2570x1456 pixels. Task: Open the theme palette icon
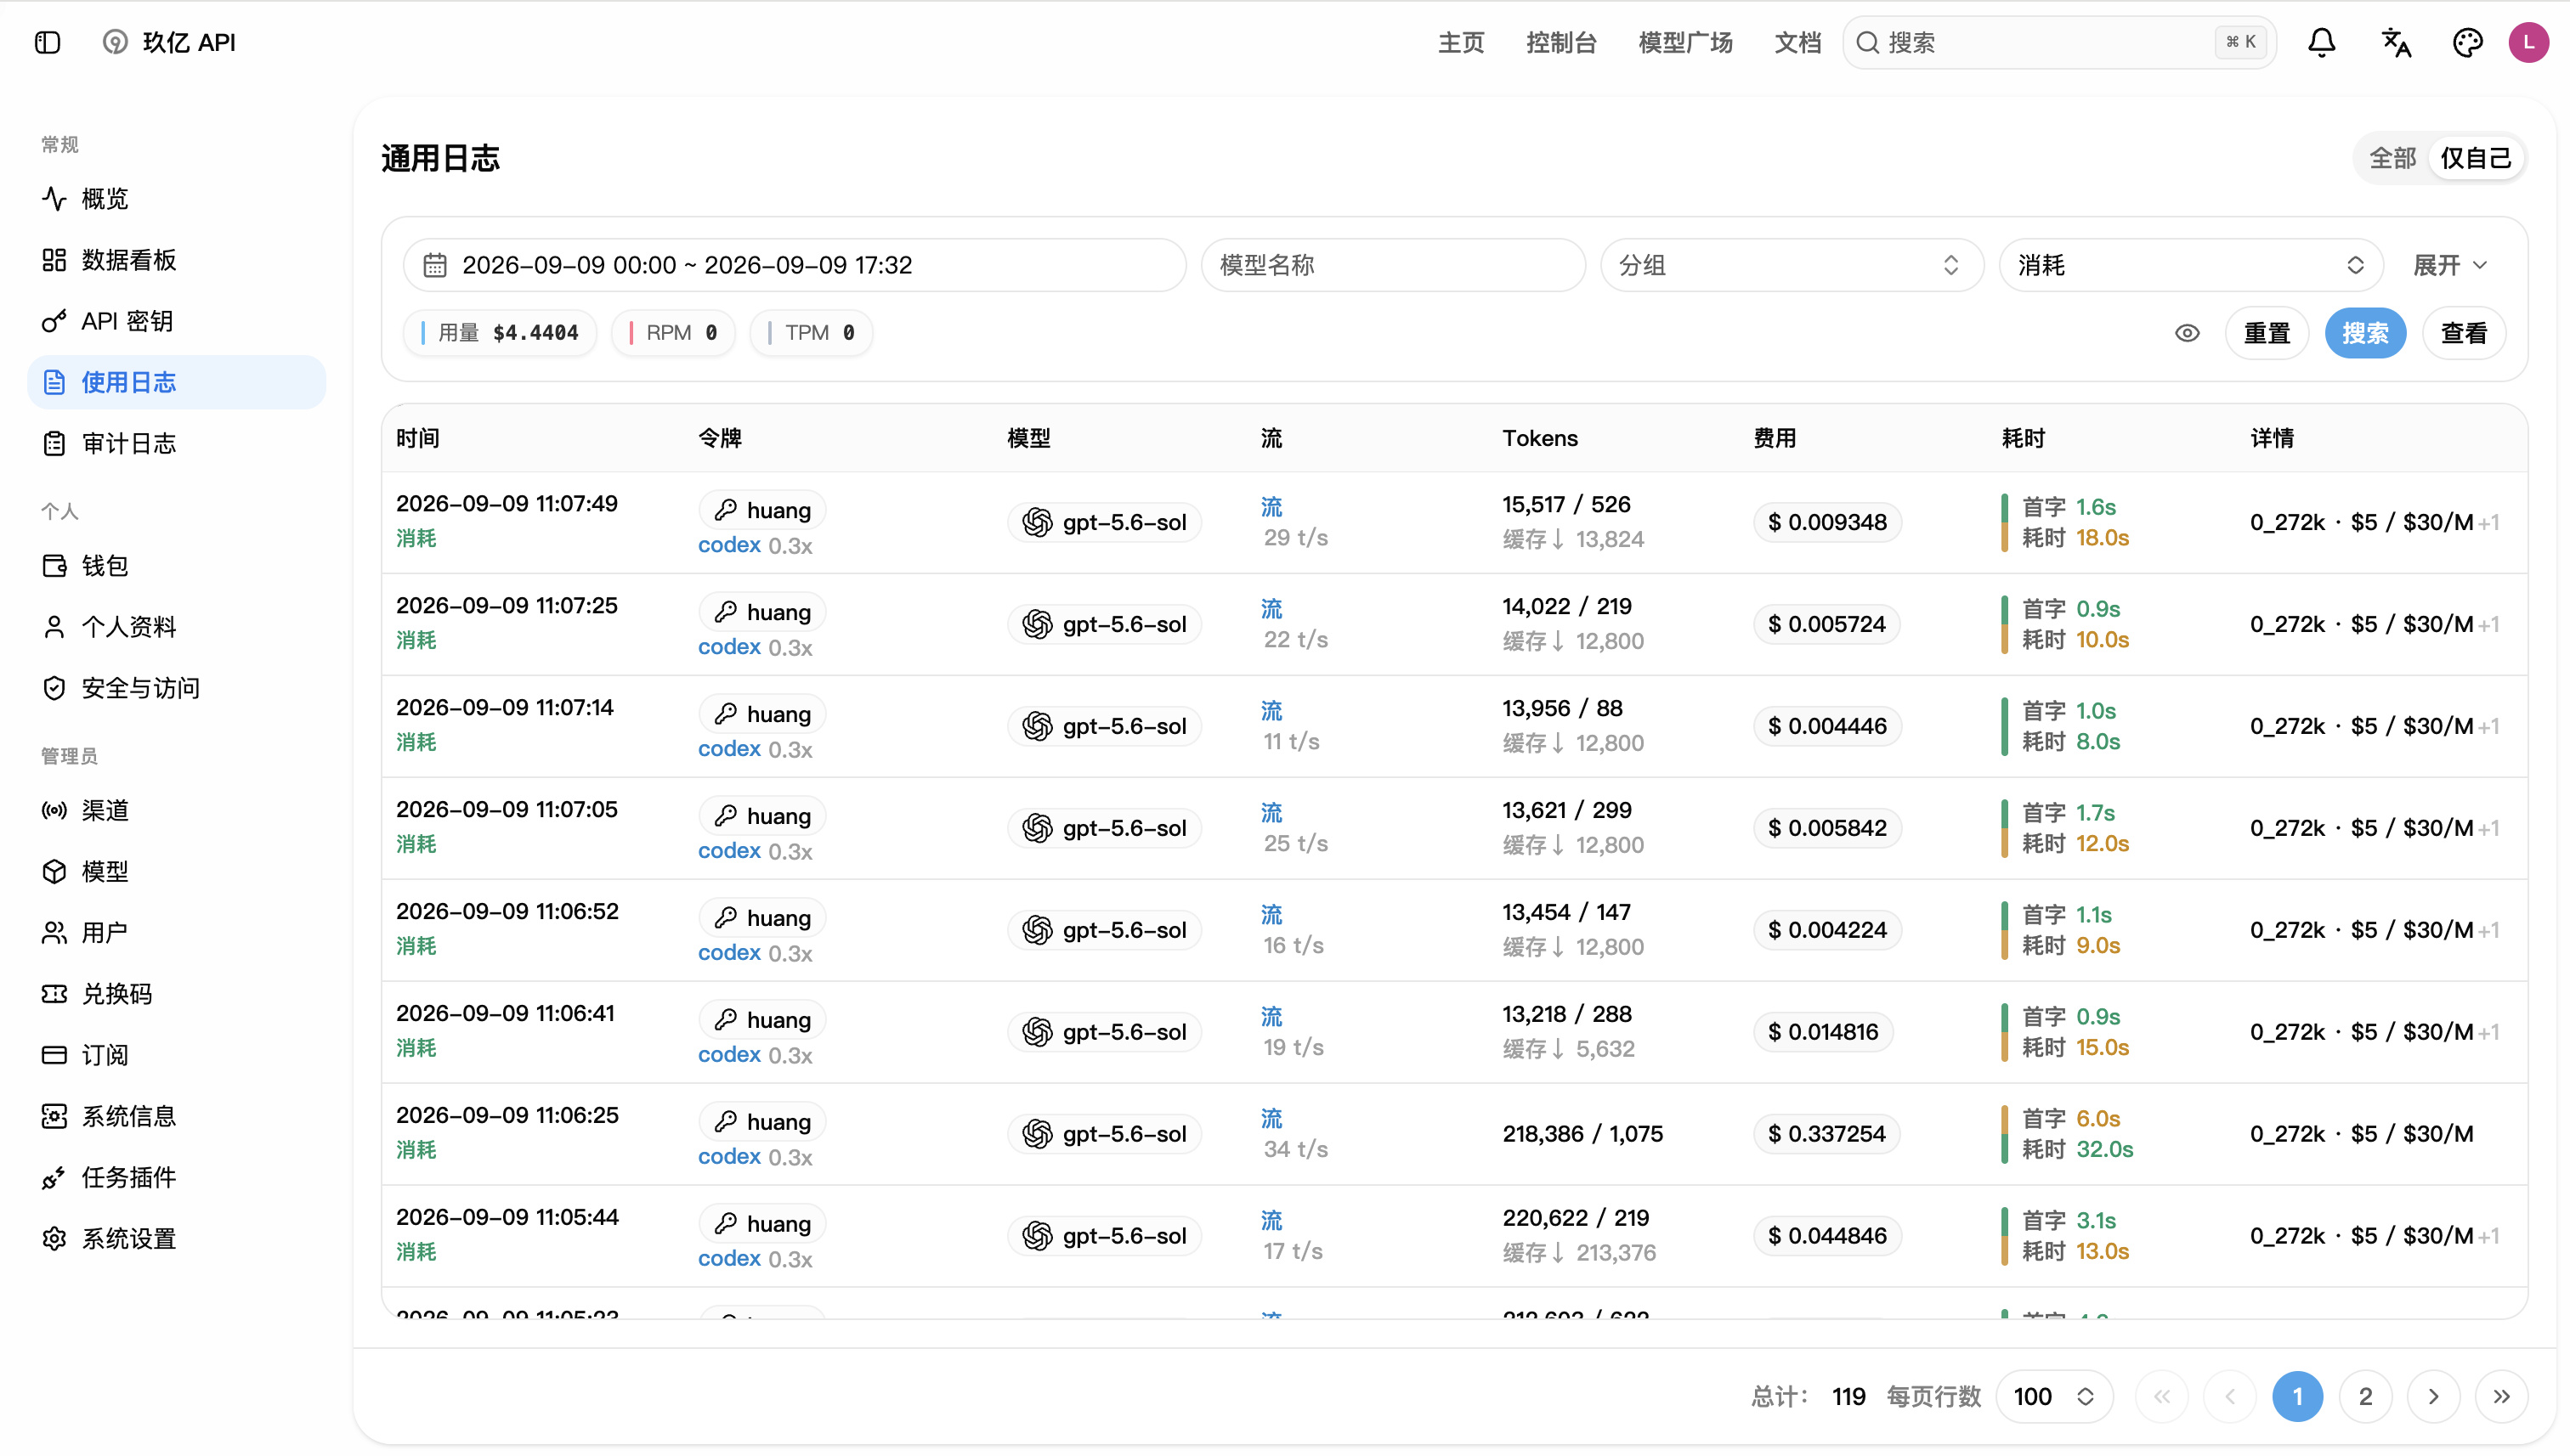pos(2467,42)
